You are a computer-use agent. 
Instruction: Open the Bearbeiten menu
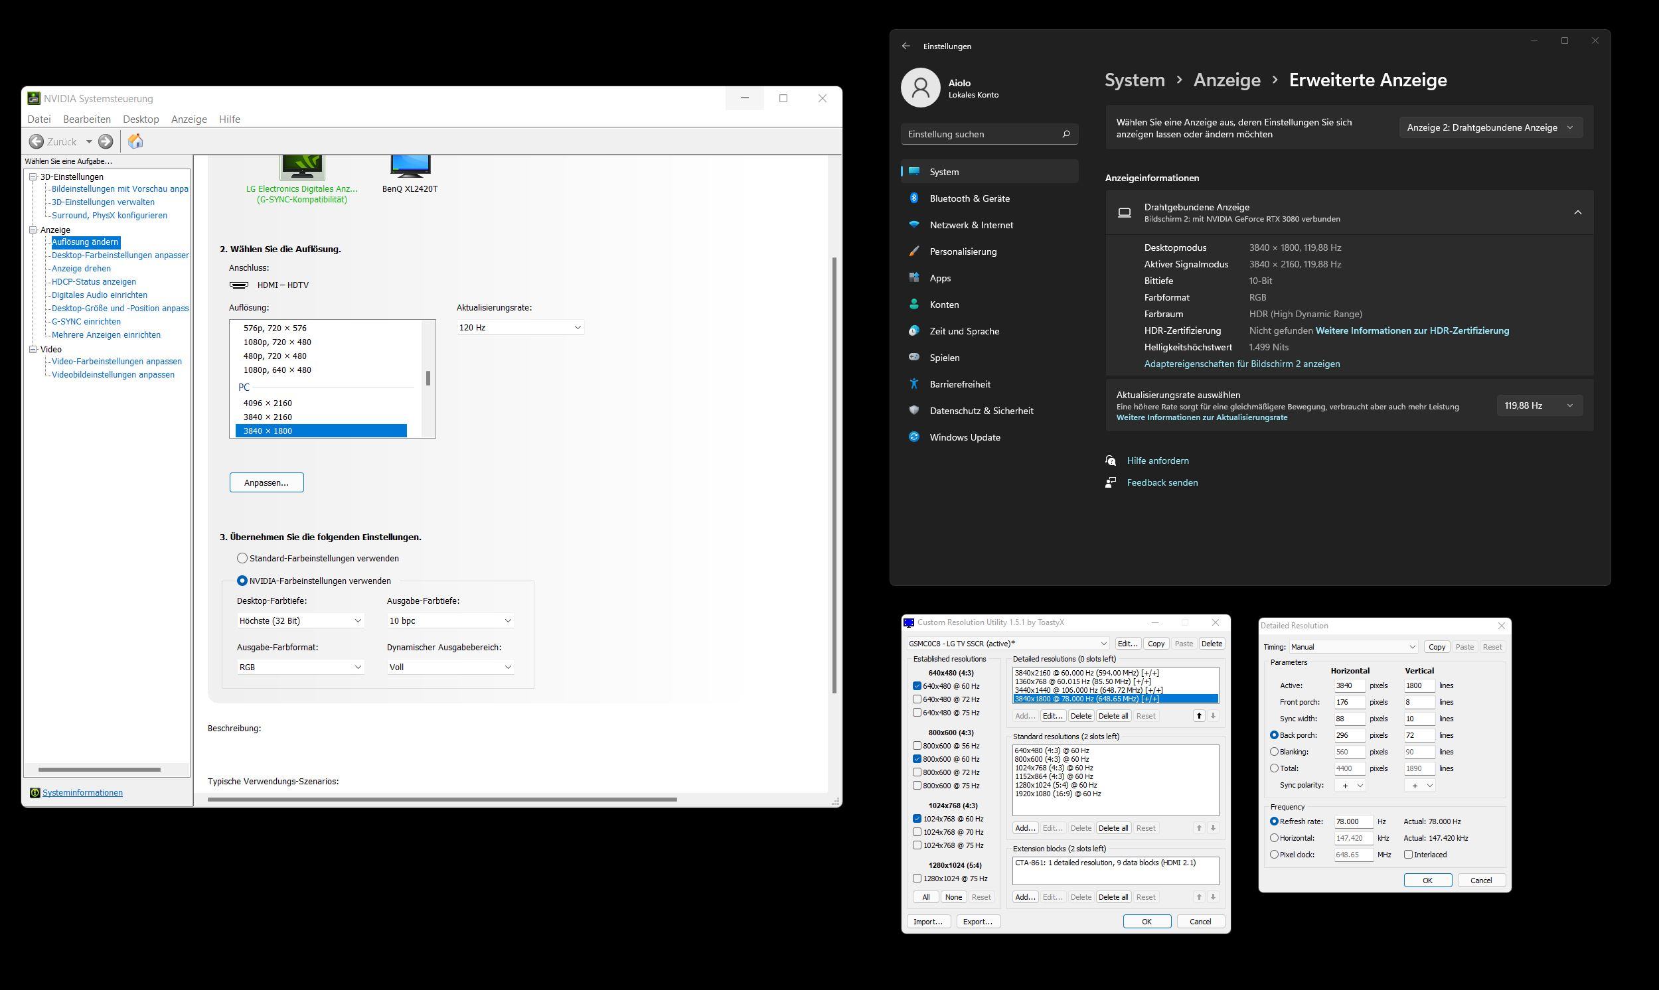click(87, 119)
